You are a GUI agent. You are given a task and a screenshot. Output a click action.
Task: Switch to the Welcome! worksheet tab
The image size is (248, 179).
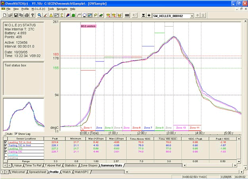18,172
